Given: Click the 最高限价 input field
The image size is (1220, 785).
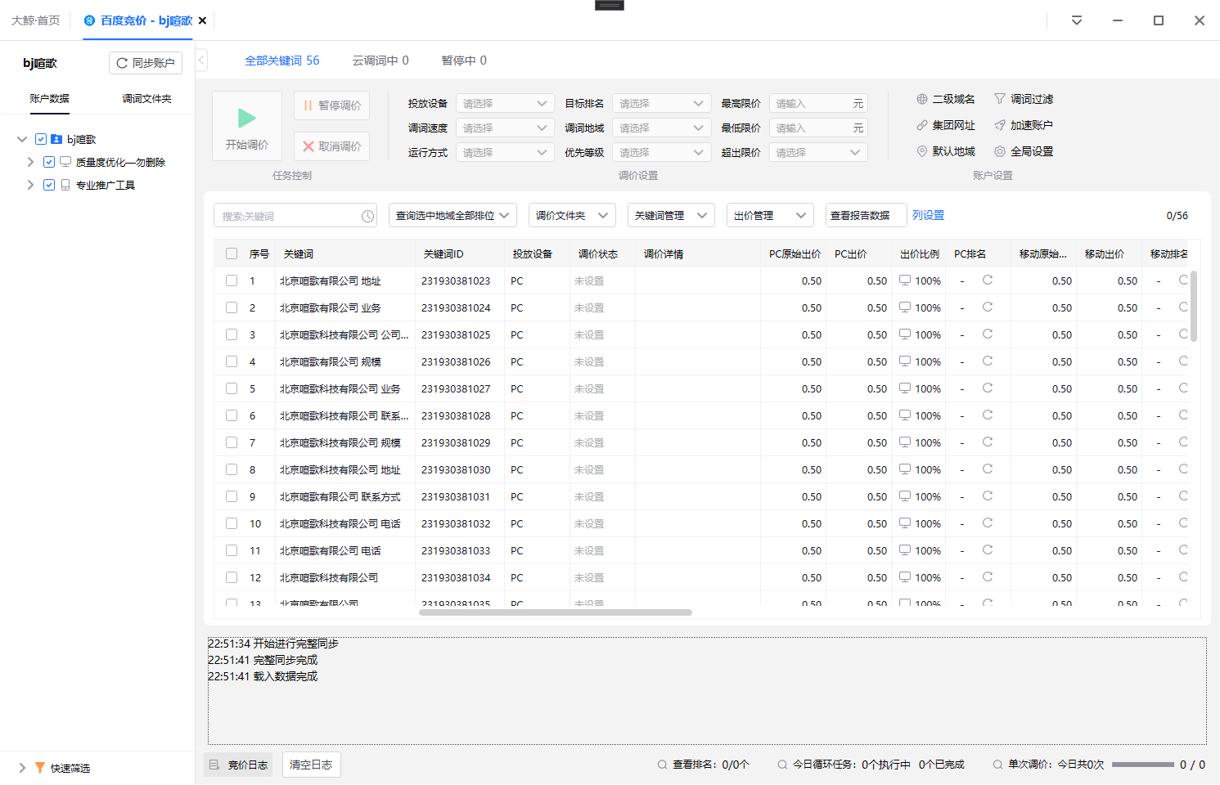Looking at the screenshot, I should click(818, 104).
